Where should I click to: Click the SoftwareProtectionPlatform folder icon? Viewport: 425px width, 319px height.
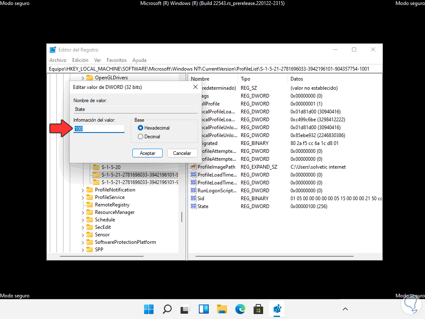pos(90,242)
